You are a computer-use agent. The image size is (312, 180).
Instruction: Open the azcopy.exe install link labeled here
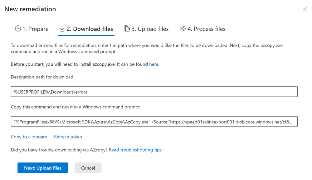coord(154,64)
